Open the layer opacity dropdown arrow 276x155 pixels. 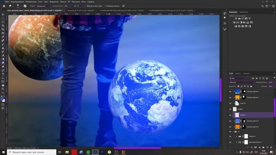coord(274,82)
